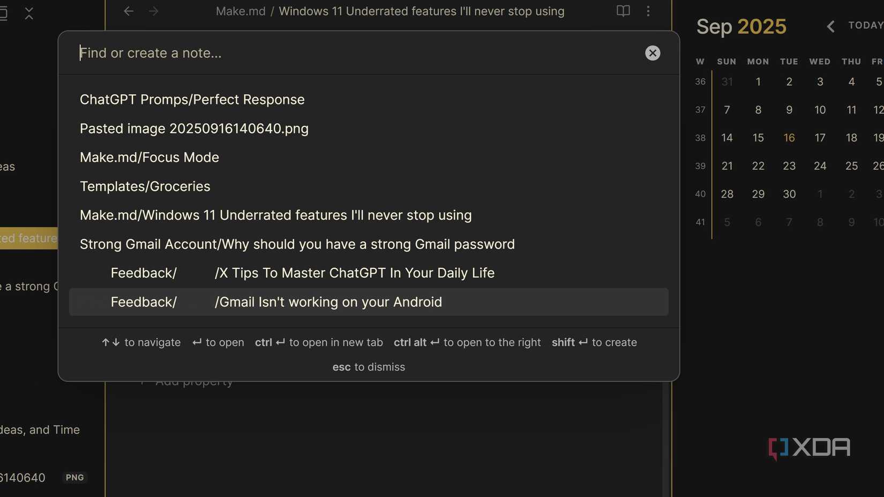This screenshot has height=497, width=884.
Task: Toggle reading view book icon
Action: tap(623, 11)
